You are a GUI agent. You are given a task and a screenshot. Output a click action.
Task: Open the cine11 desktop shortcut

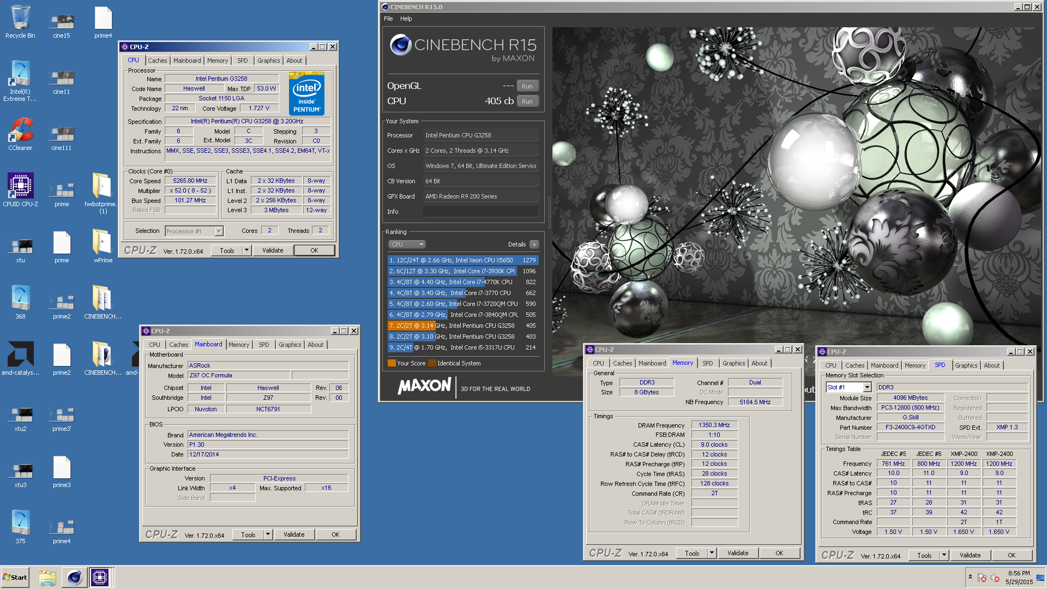click(62, 81)
